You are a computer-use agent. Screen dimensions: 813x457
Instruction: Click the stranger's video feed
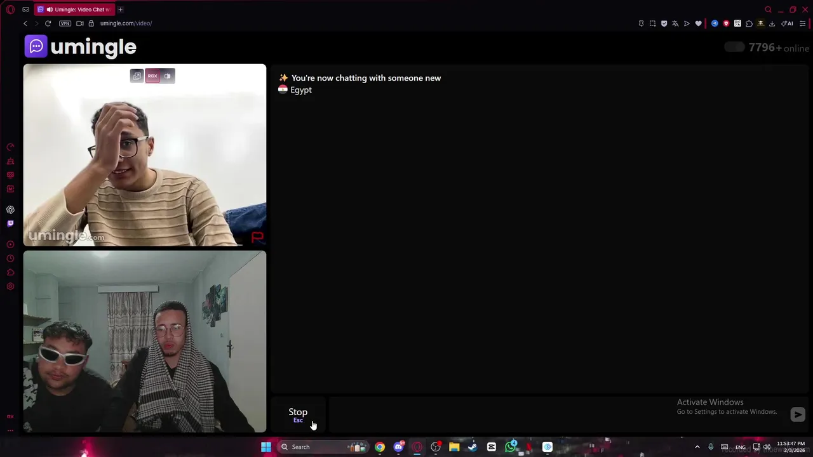pos(145,155)
